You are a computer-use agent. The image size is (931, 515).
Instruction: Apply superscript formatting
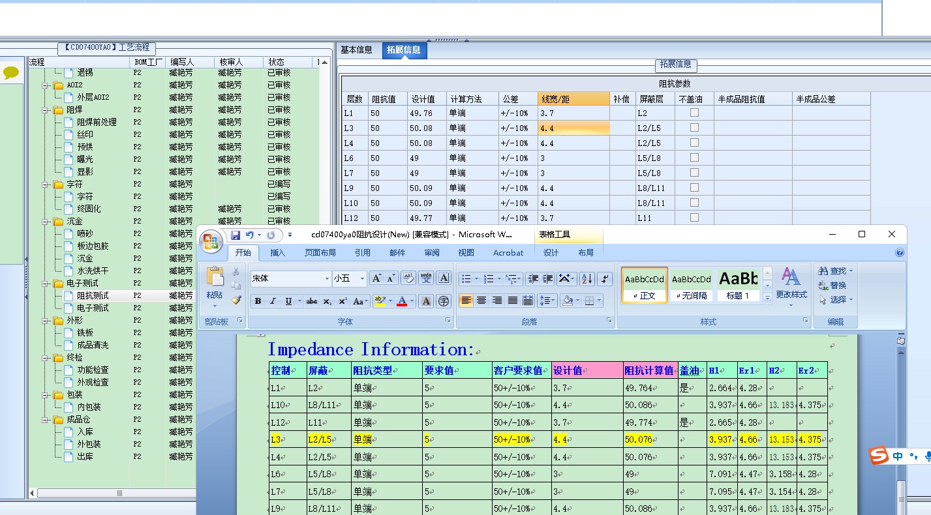pyautogui.click(x=343, y=301)
